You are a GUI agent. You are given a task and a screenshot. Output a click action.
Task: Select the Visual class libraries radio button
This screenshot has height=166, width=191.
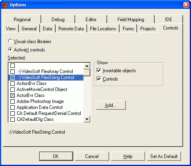point(10,41)
